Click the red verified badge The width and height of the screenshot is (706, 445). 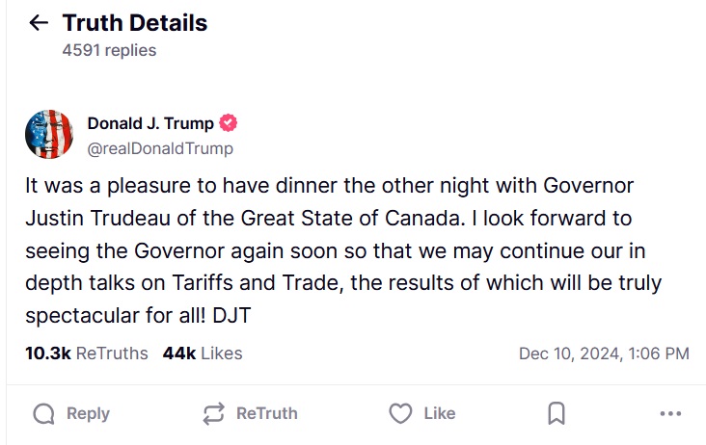point(229,123)
